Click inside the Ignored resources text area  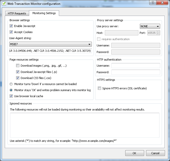coord(85,125)
